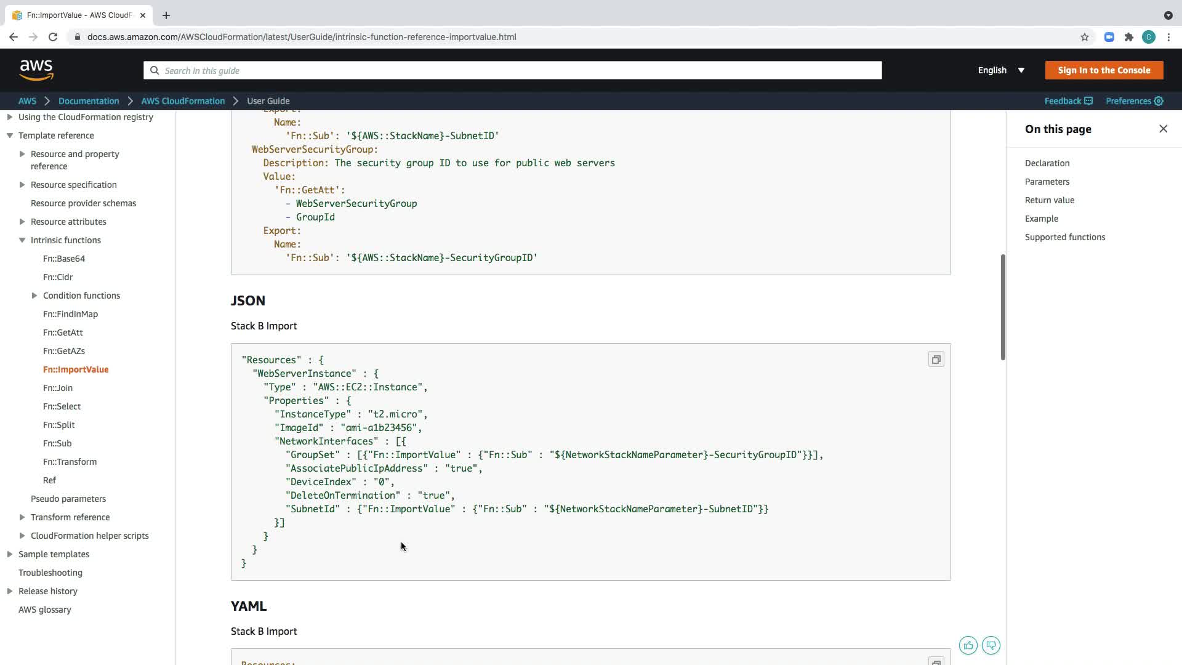This screenshot has height=665, width=1182.
Task: Click the AWS logo
Action: (x=36, y=70)
